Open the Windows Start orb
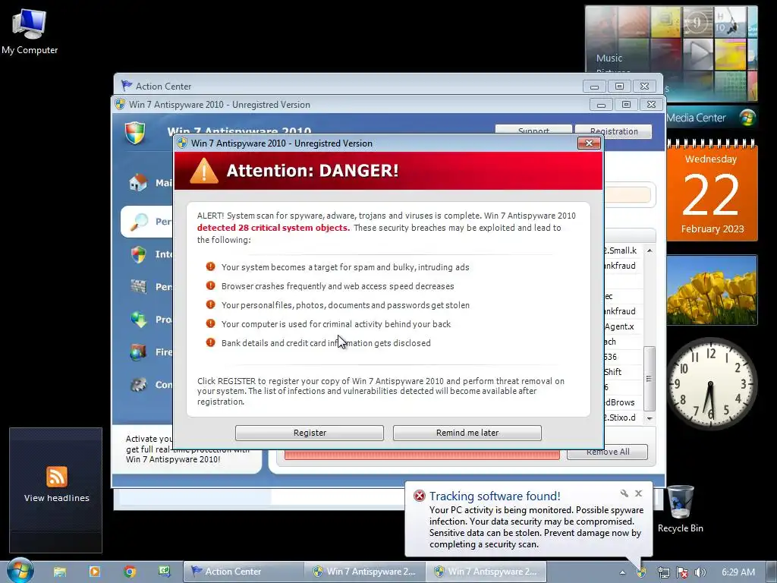 tap(20, 571)
